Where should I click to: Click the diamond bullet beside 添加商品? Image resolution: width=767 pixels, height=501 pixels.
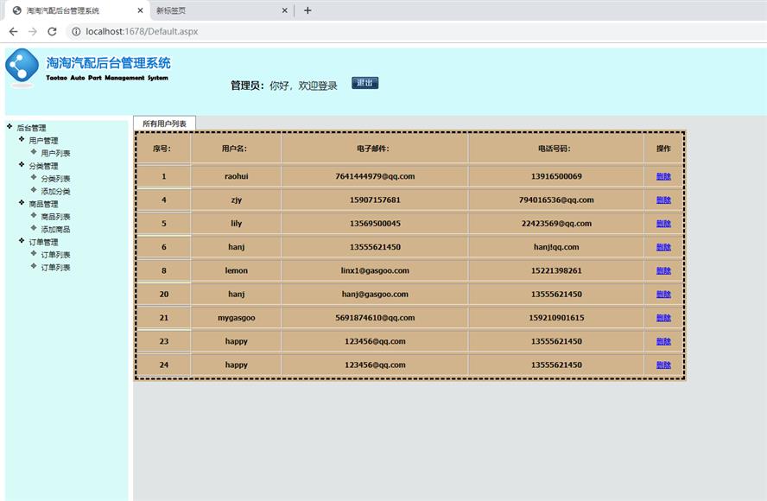coord(34,229)
